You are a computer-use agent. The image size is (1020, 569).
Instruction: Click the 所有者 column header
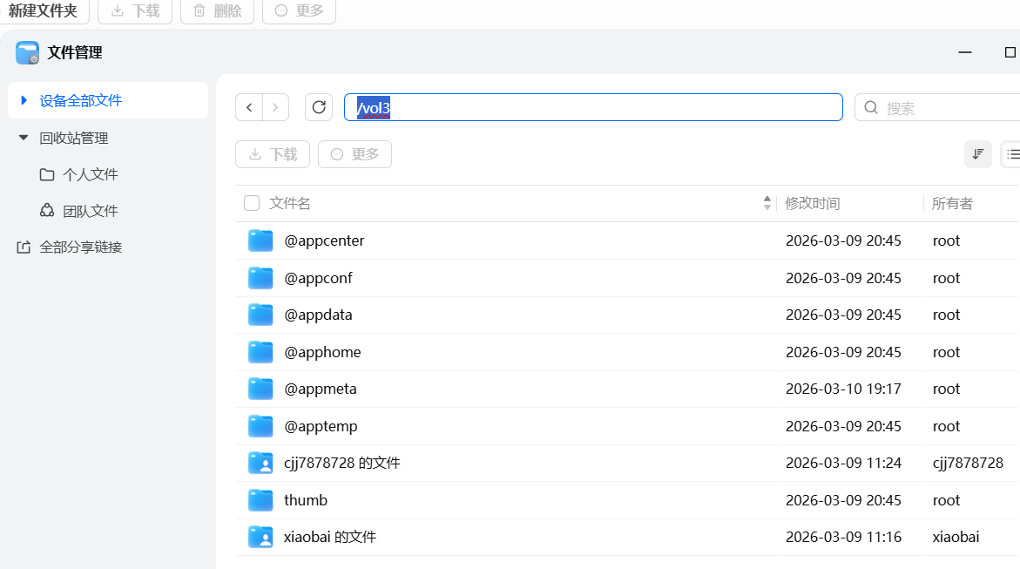(x=952, y=204)
